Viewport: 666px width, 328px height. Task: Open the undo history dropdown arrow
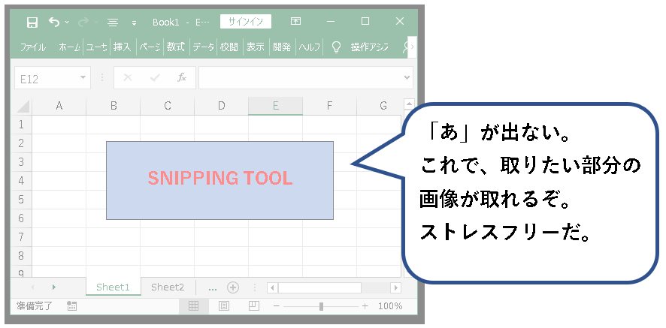point(67,22)
